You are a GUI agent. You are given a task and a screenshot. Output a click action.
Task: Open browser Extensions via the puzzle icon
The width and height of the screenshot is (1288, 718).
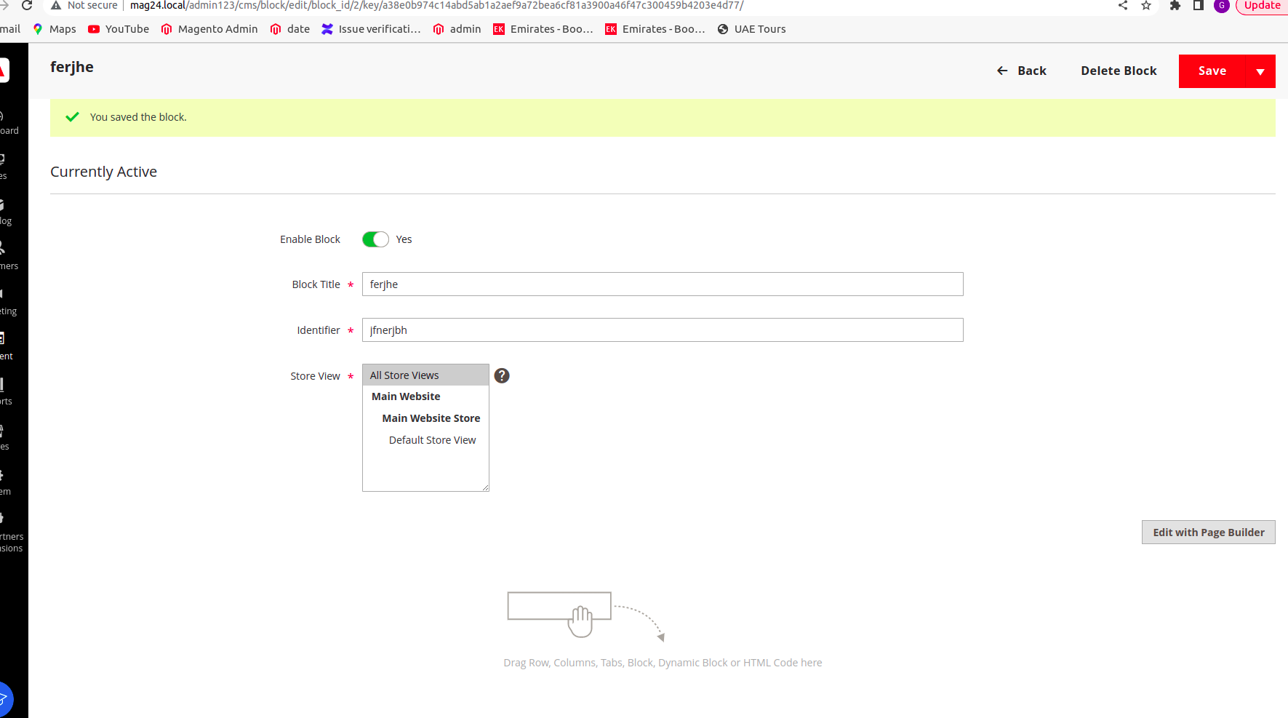tap(1174, 6)
